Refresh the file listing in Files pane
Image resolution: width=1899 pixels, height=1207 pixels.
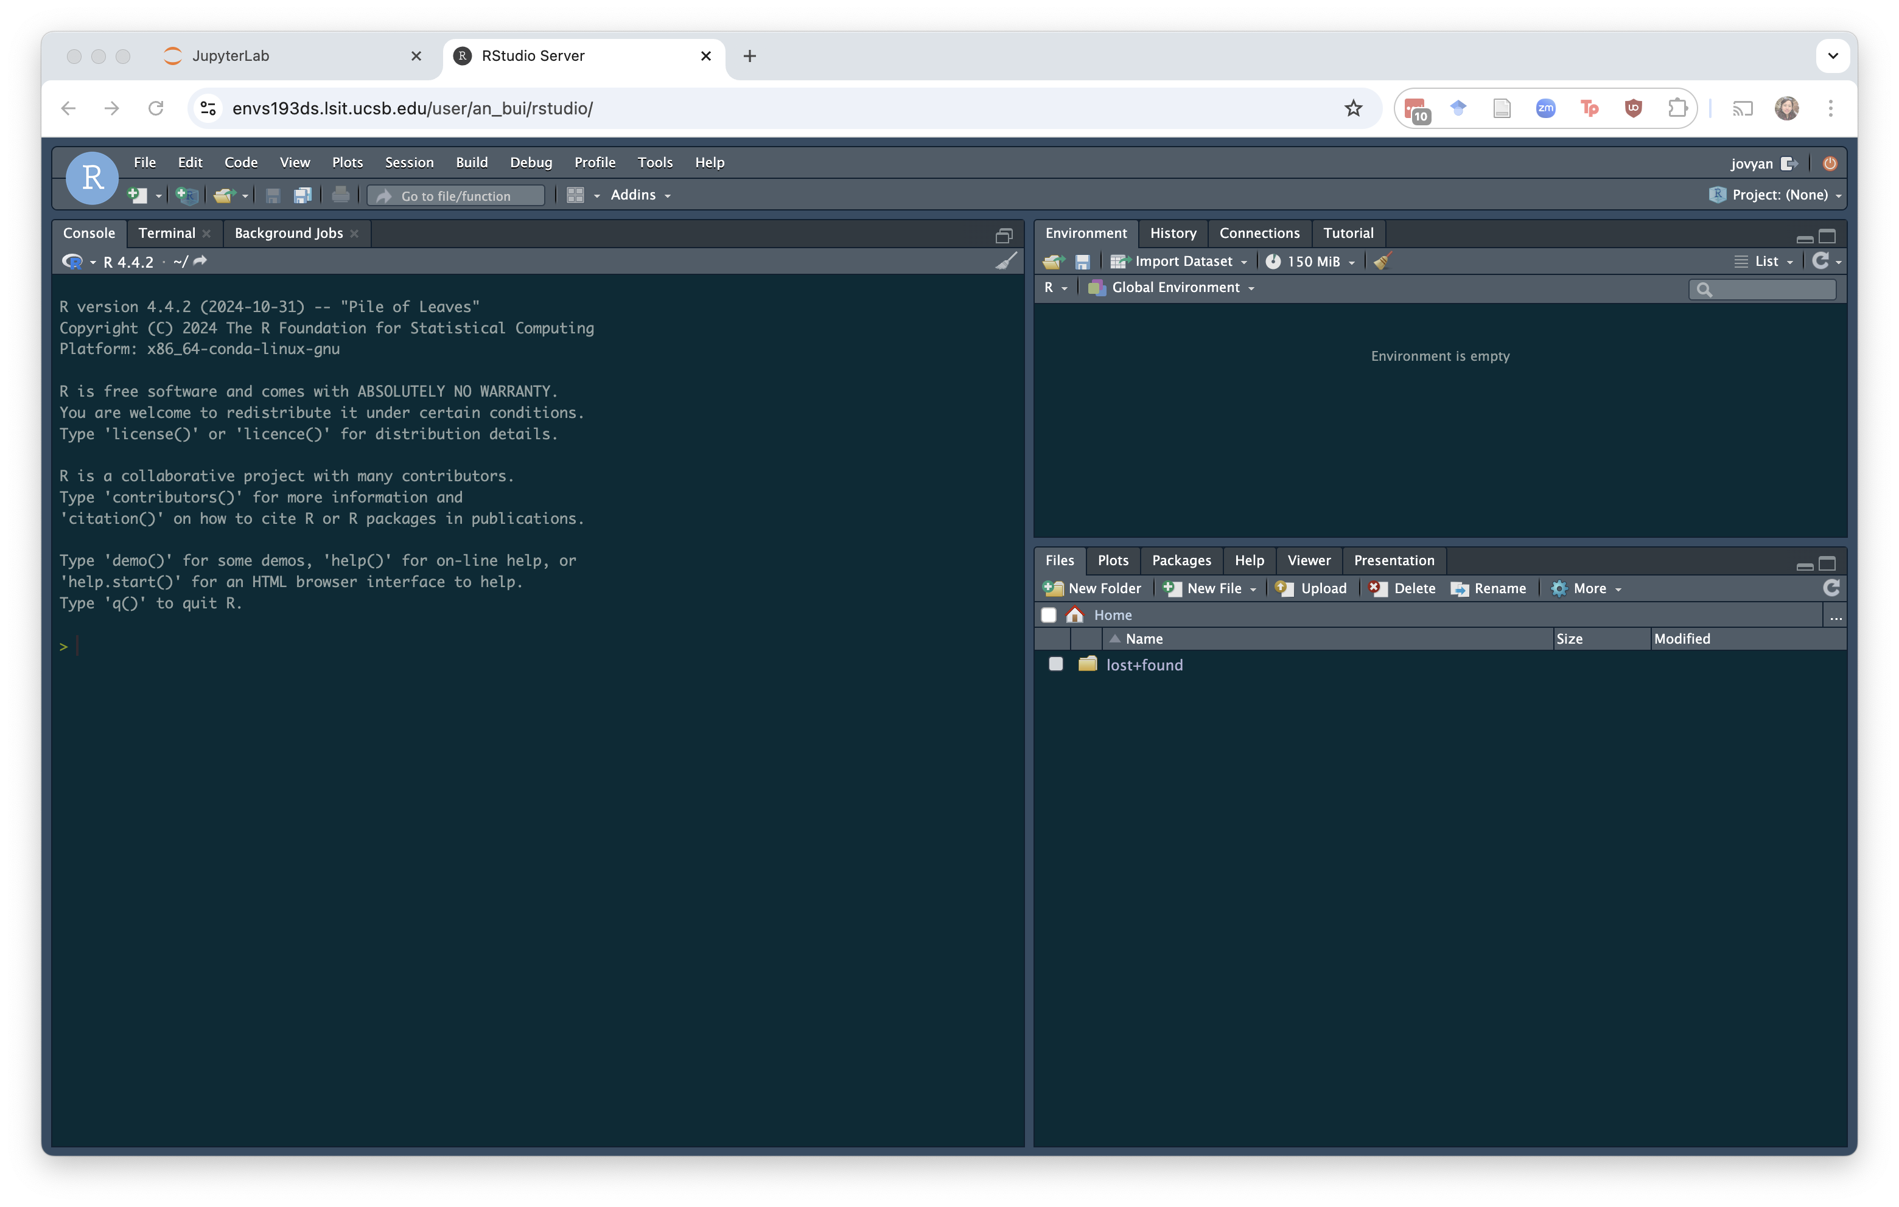(x=1831, y=588)
